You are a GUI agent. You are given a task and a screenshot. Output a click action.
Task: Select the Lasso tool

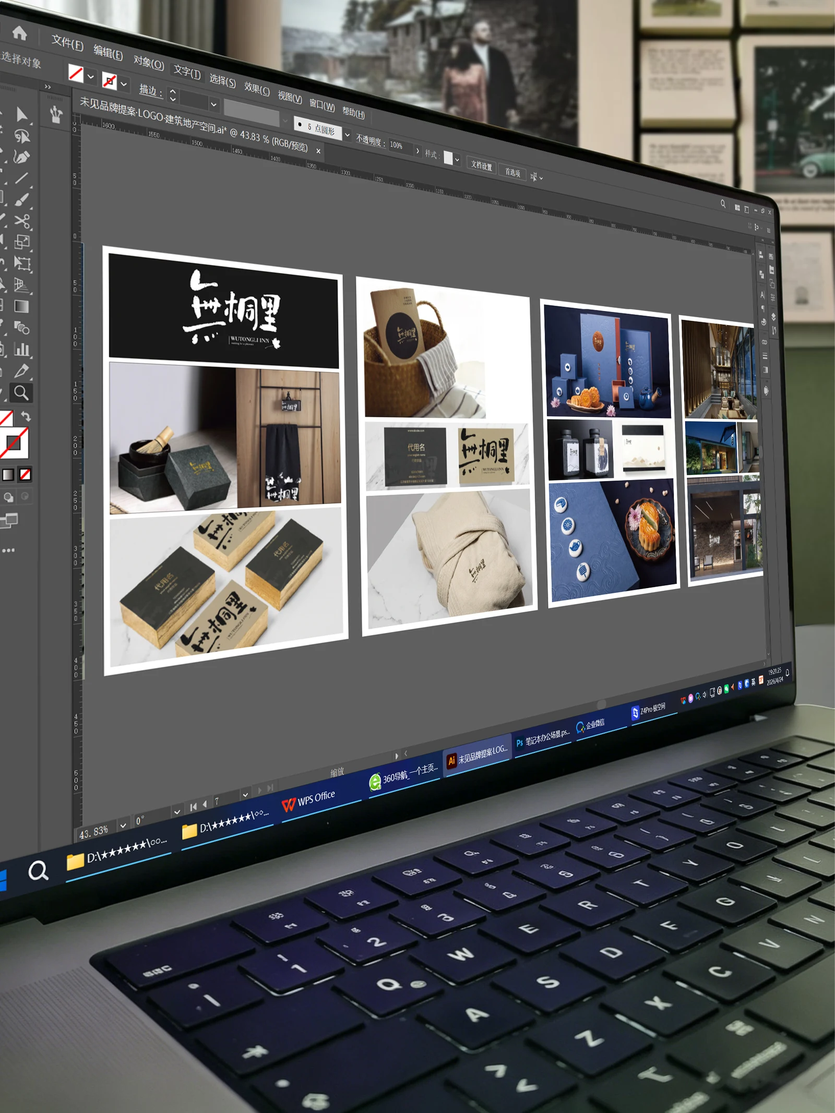pyautogui.click(x=22, y=136)
